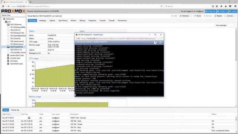Click the VM/CT 108 - Console task row
Image resolution: width=238 pixels, height=134 pixels.
[x=118, y=118]
